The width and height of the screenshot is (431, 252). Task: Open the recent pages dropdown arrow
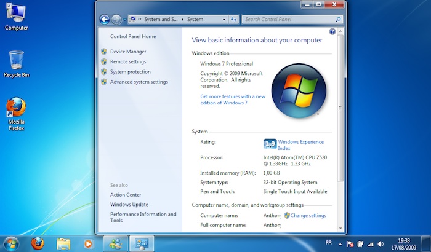pyautogui.click(x=126, y=20)
